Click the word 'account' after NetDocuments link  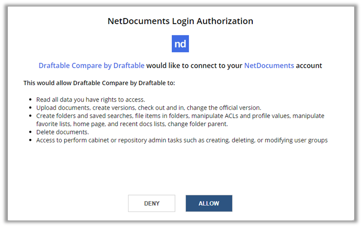pyautogui.click(x=309, y=66)
